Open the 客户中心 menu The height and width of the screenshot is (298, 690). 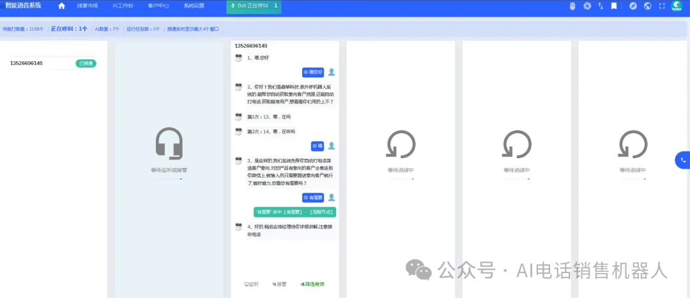click(158, 6)
